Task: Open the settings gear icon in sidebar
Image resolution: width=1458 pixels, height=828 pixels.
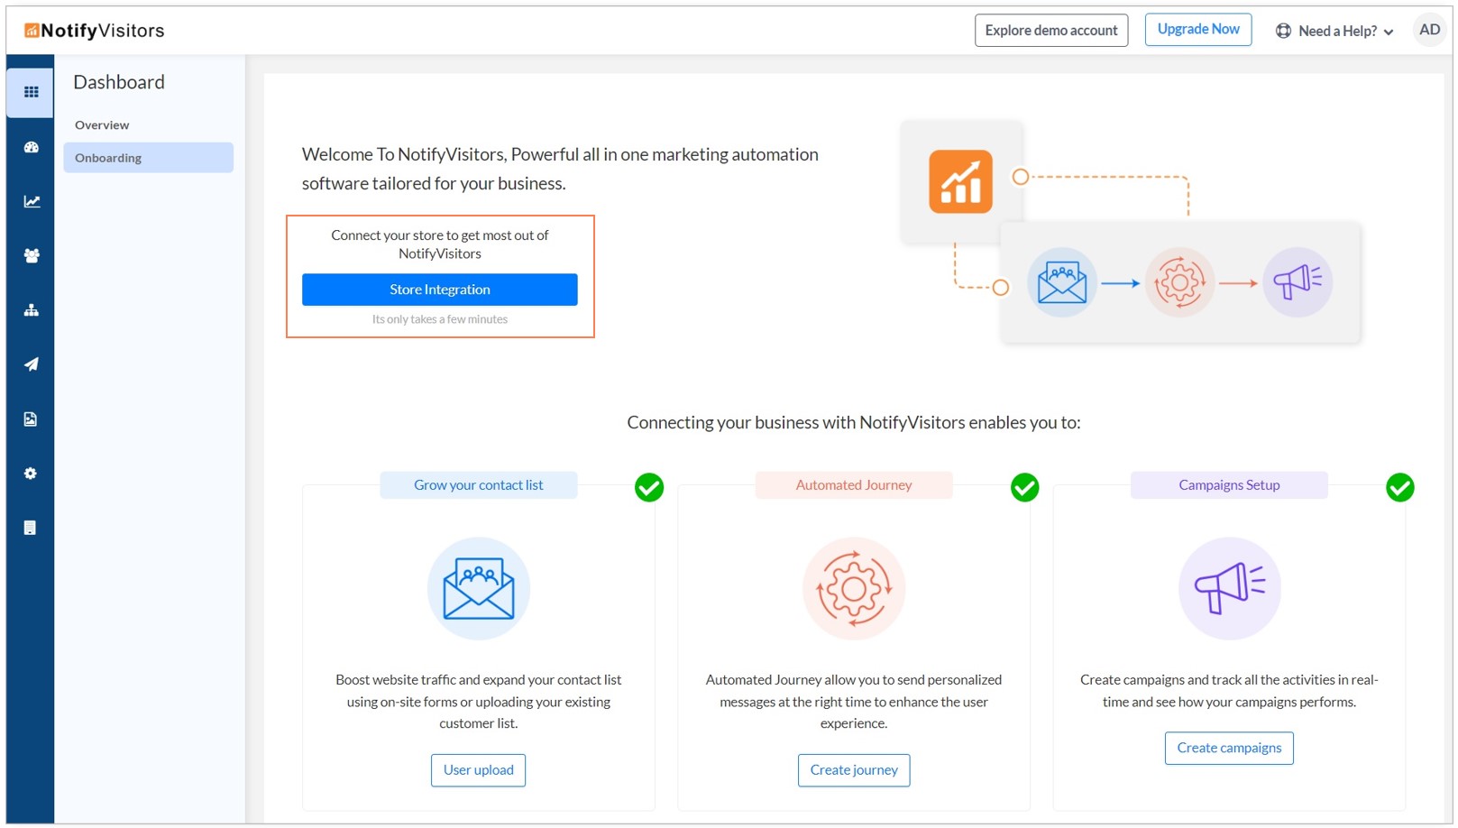Action: click(x=31, y=474)
